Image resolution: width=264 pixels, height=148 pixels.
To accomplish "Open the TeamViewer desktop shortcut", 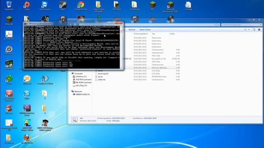I will [45, 5].
